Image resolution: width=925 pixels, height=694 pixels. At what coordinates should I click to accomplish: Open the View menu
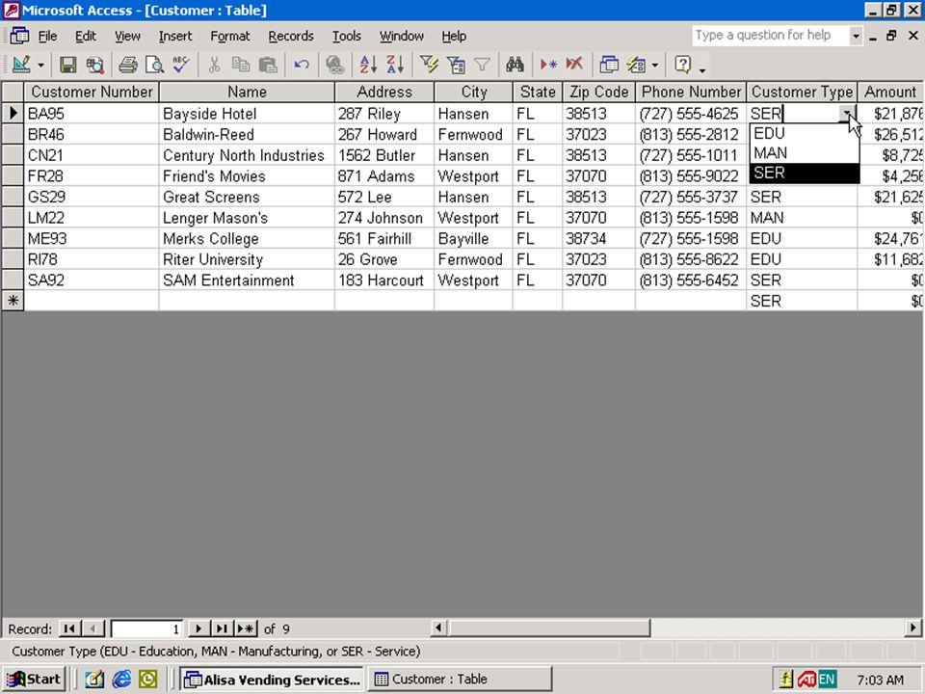coord(127,36)
